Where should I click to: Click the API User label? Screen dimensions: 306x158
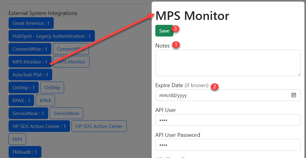165,110
